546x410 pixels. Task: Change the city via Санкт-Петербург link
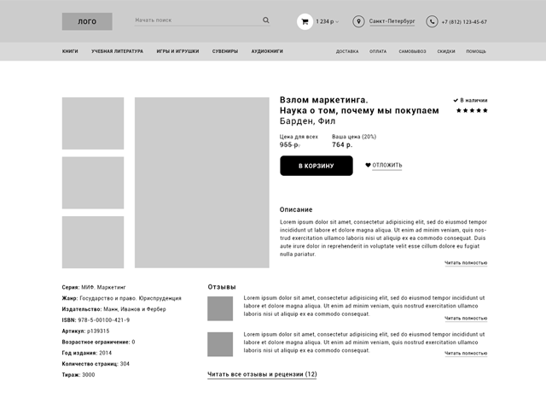(392, 21)
